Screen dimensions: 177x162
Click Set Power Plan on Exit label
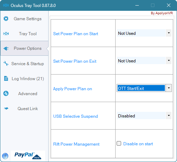coord(75,61)
